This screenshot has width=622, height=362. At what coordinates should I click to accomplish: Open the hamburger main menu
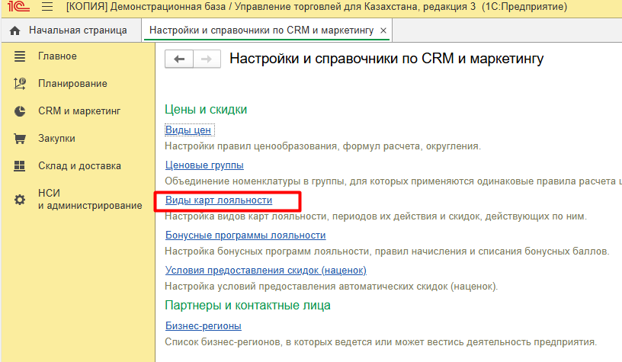[x=46, y=8]
